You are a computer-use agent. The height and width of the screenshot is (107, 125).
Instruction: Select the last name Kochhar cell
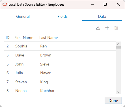pos(47,91)
